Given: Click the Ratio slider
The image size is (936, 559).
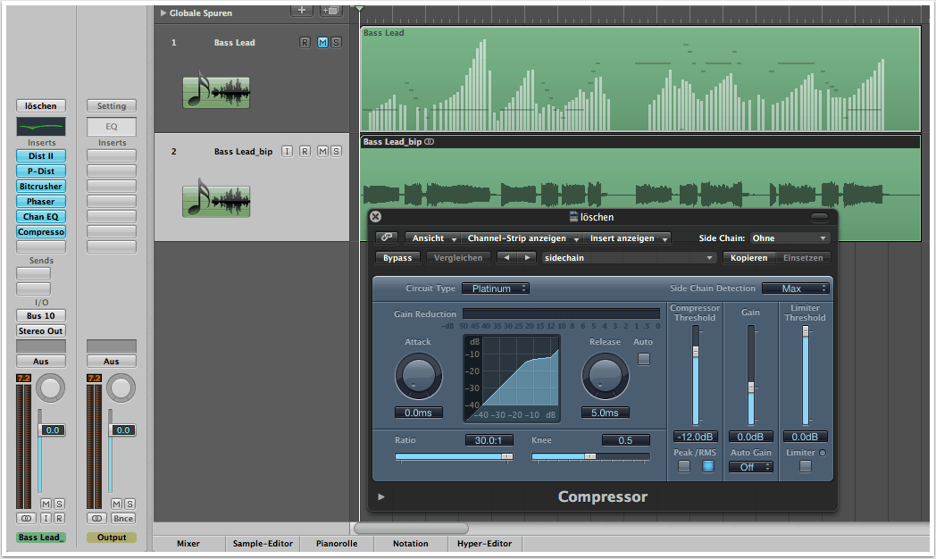Looking at the screenshot, I should [454, 456].
